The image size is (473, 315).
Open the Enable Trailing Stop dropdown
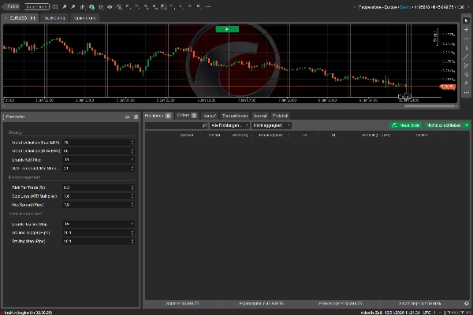click(99, 224)
